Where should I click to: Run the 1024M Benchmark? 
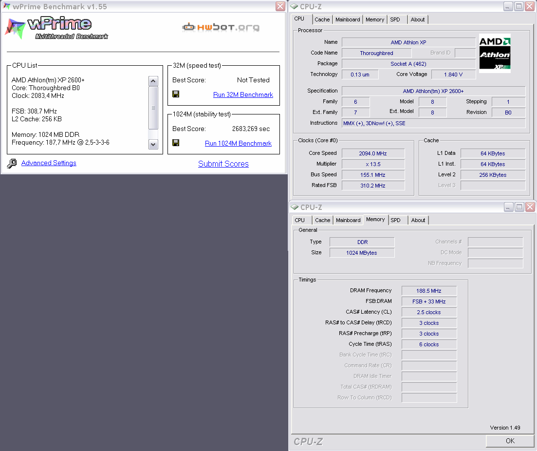(239, 143)
